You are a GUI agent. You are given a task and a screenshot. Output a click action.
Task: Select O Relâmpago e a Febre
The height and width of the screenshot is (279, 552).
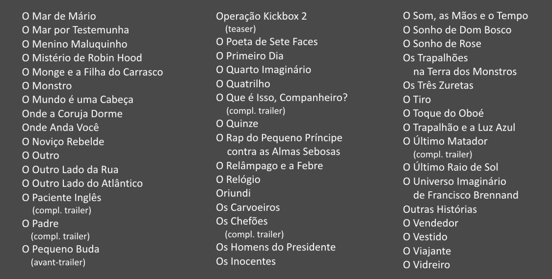click(269, 166)
